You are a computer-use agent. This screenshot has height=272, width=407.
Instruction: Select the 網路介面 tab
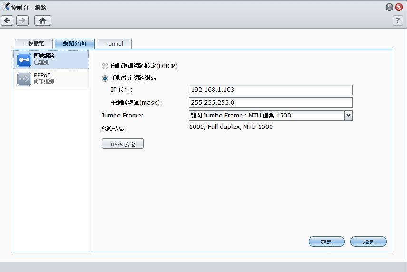75,44
